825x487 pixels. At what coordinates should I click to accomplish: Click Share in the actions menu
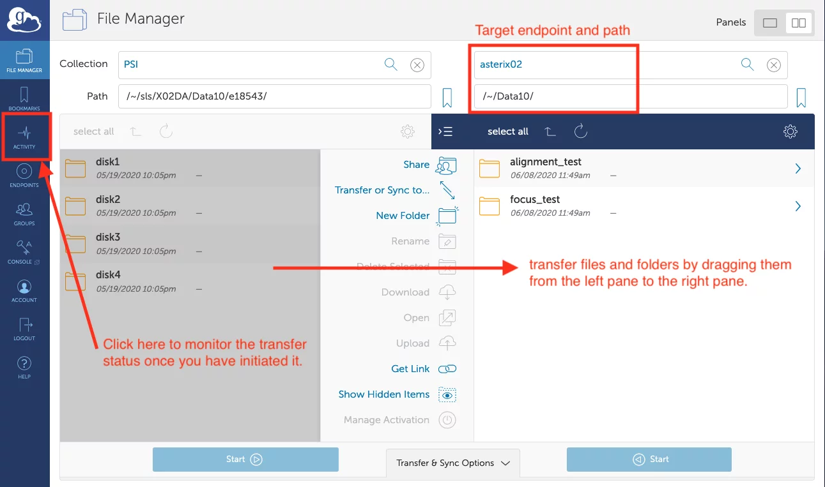coord(430,165)
